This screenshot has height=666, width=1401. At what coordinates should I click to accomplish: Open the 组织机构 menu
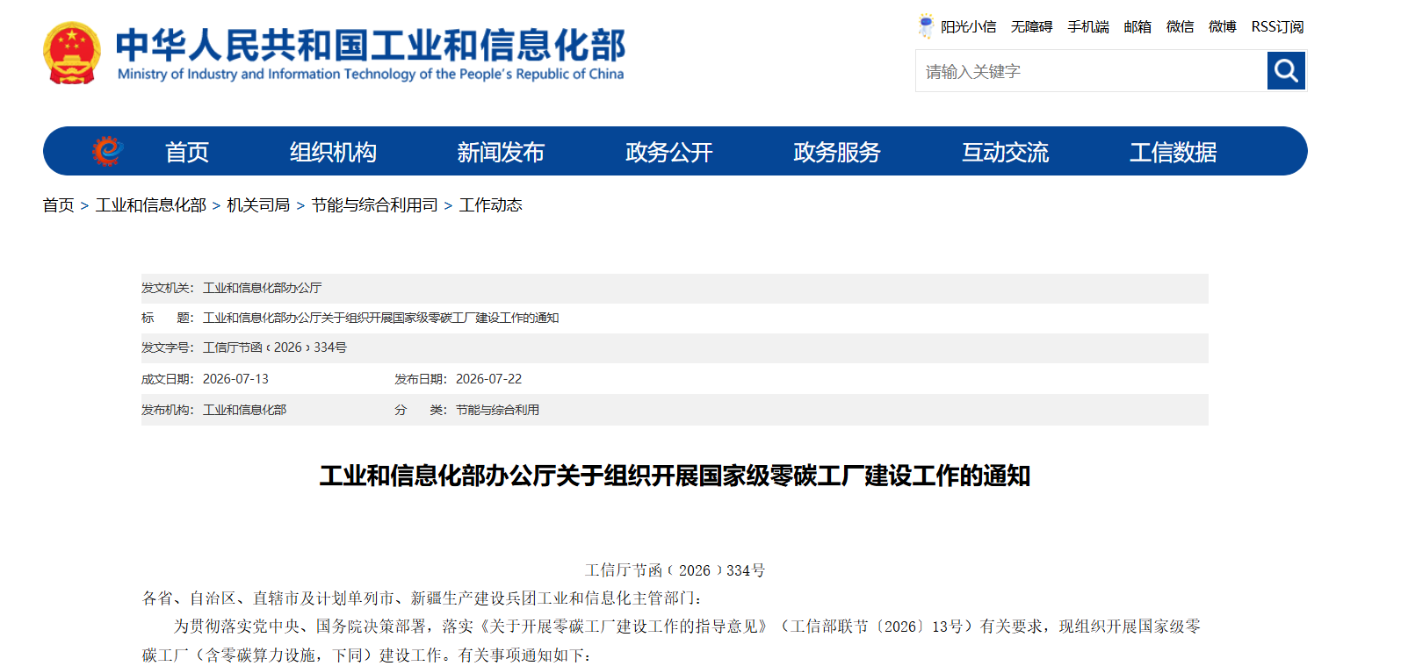click(x=333, y=152)
